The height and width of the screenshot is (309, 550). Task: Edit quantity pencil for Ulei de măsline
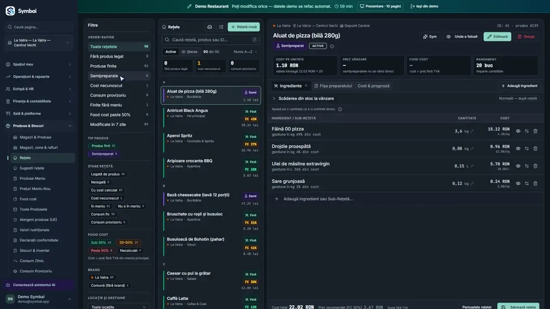coord(472,166)
